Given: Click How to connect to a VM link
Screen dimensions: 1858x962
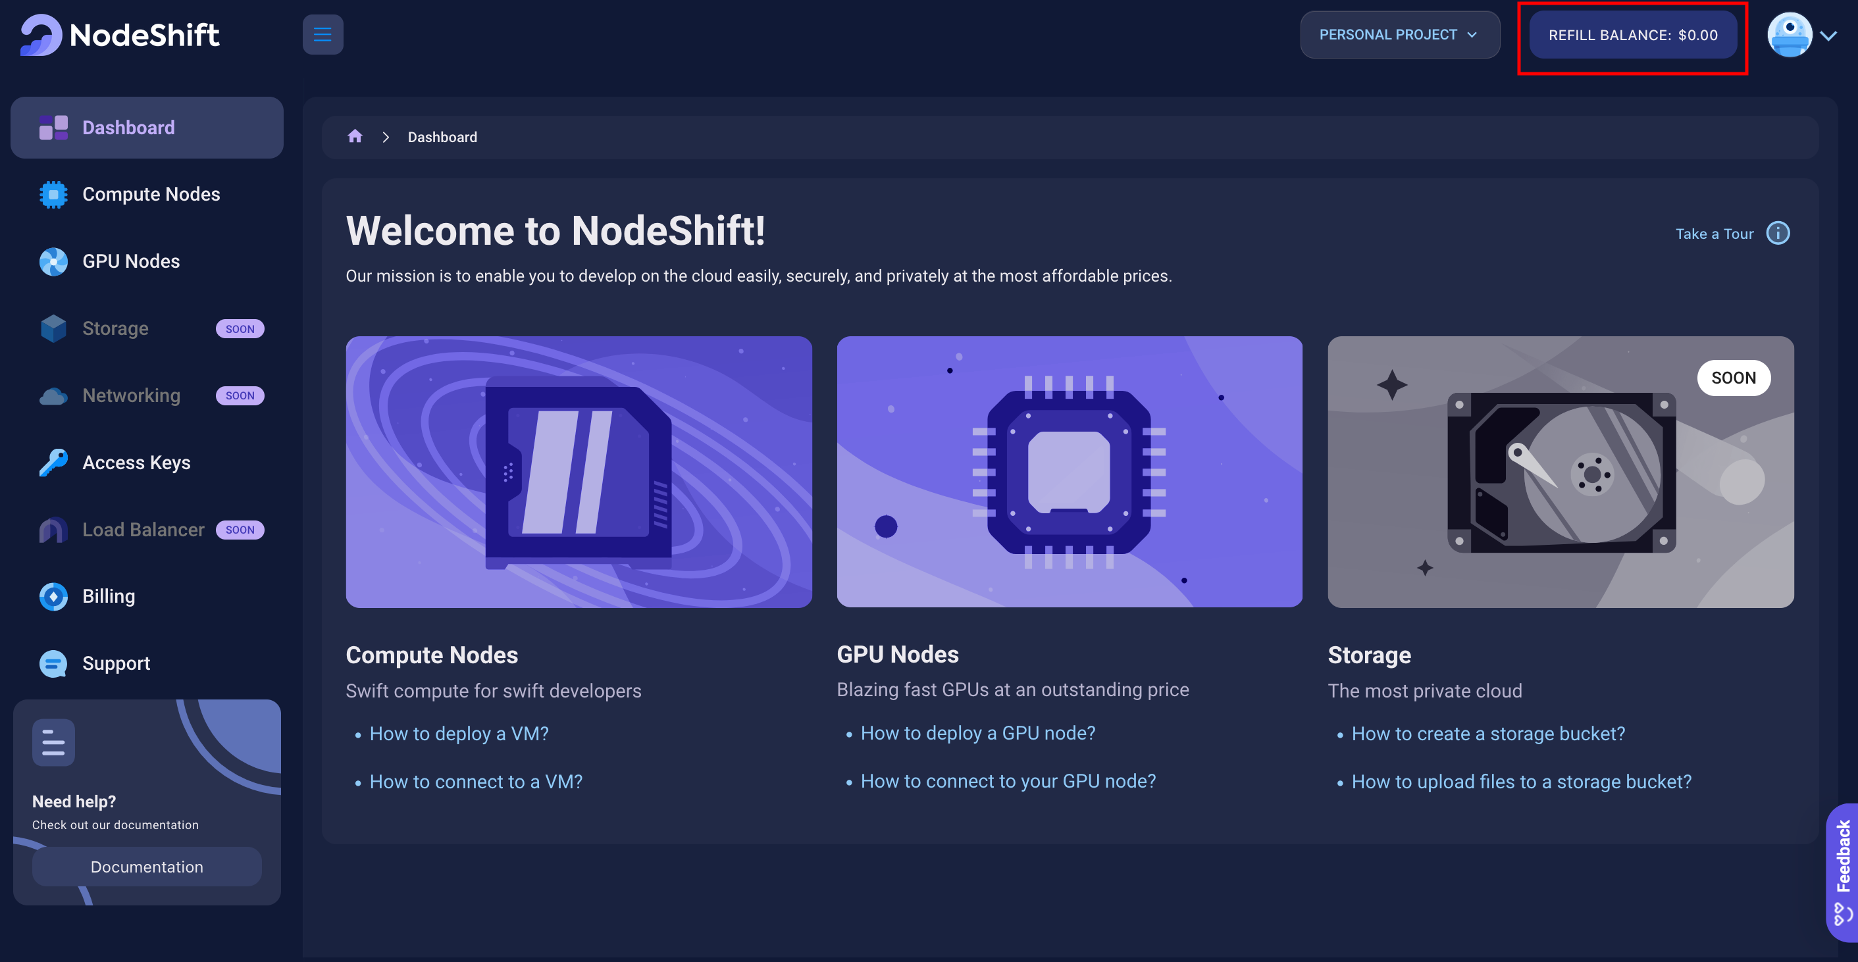Looking at the screenshot, I should coord(476,782).
